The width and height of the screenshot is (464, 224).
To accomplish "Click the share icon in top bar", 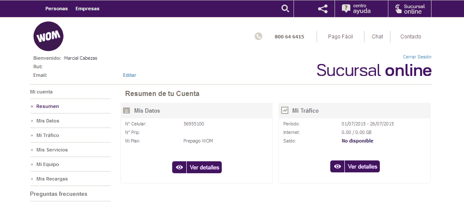I will tap(323, 9).
